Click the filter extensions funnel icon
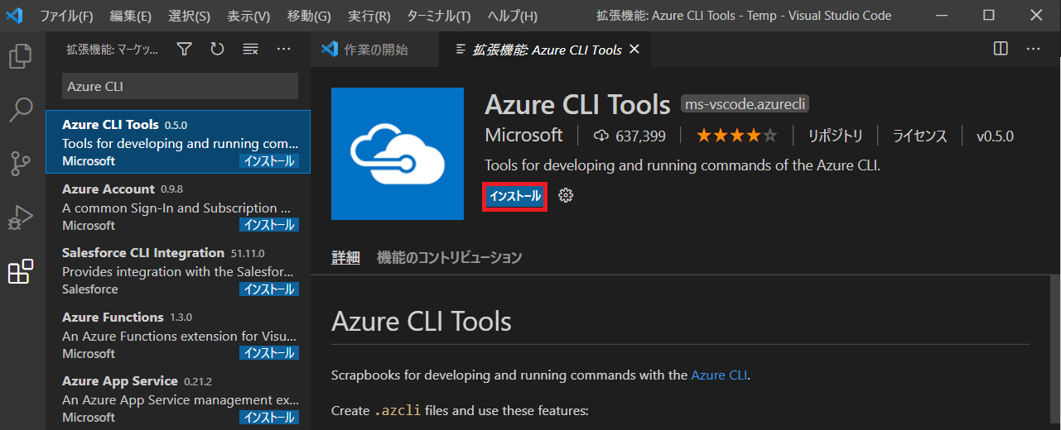Viewport: 1061px width, 430px height. (185, 50)
